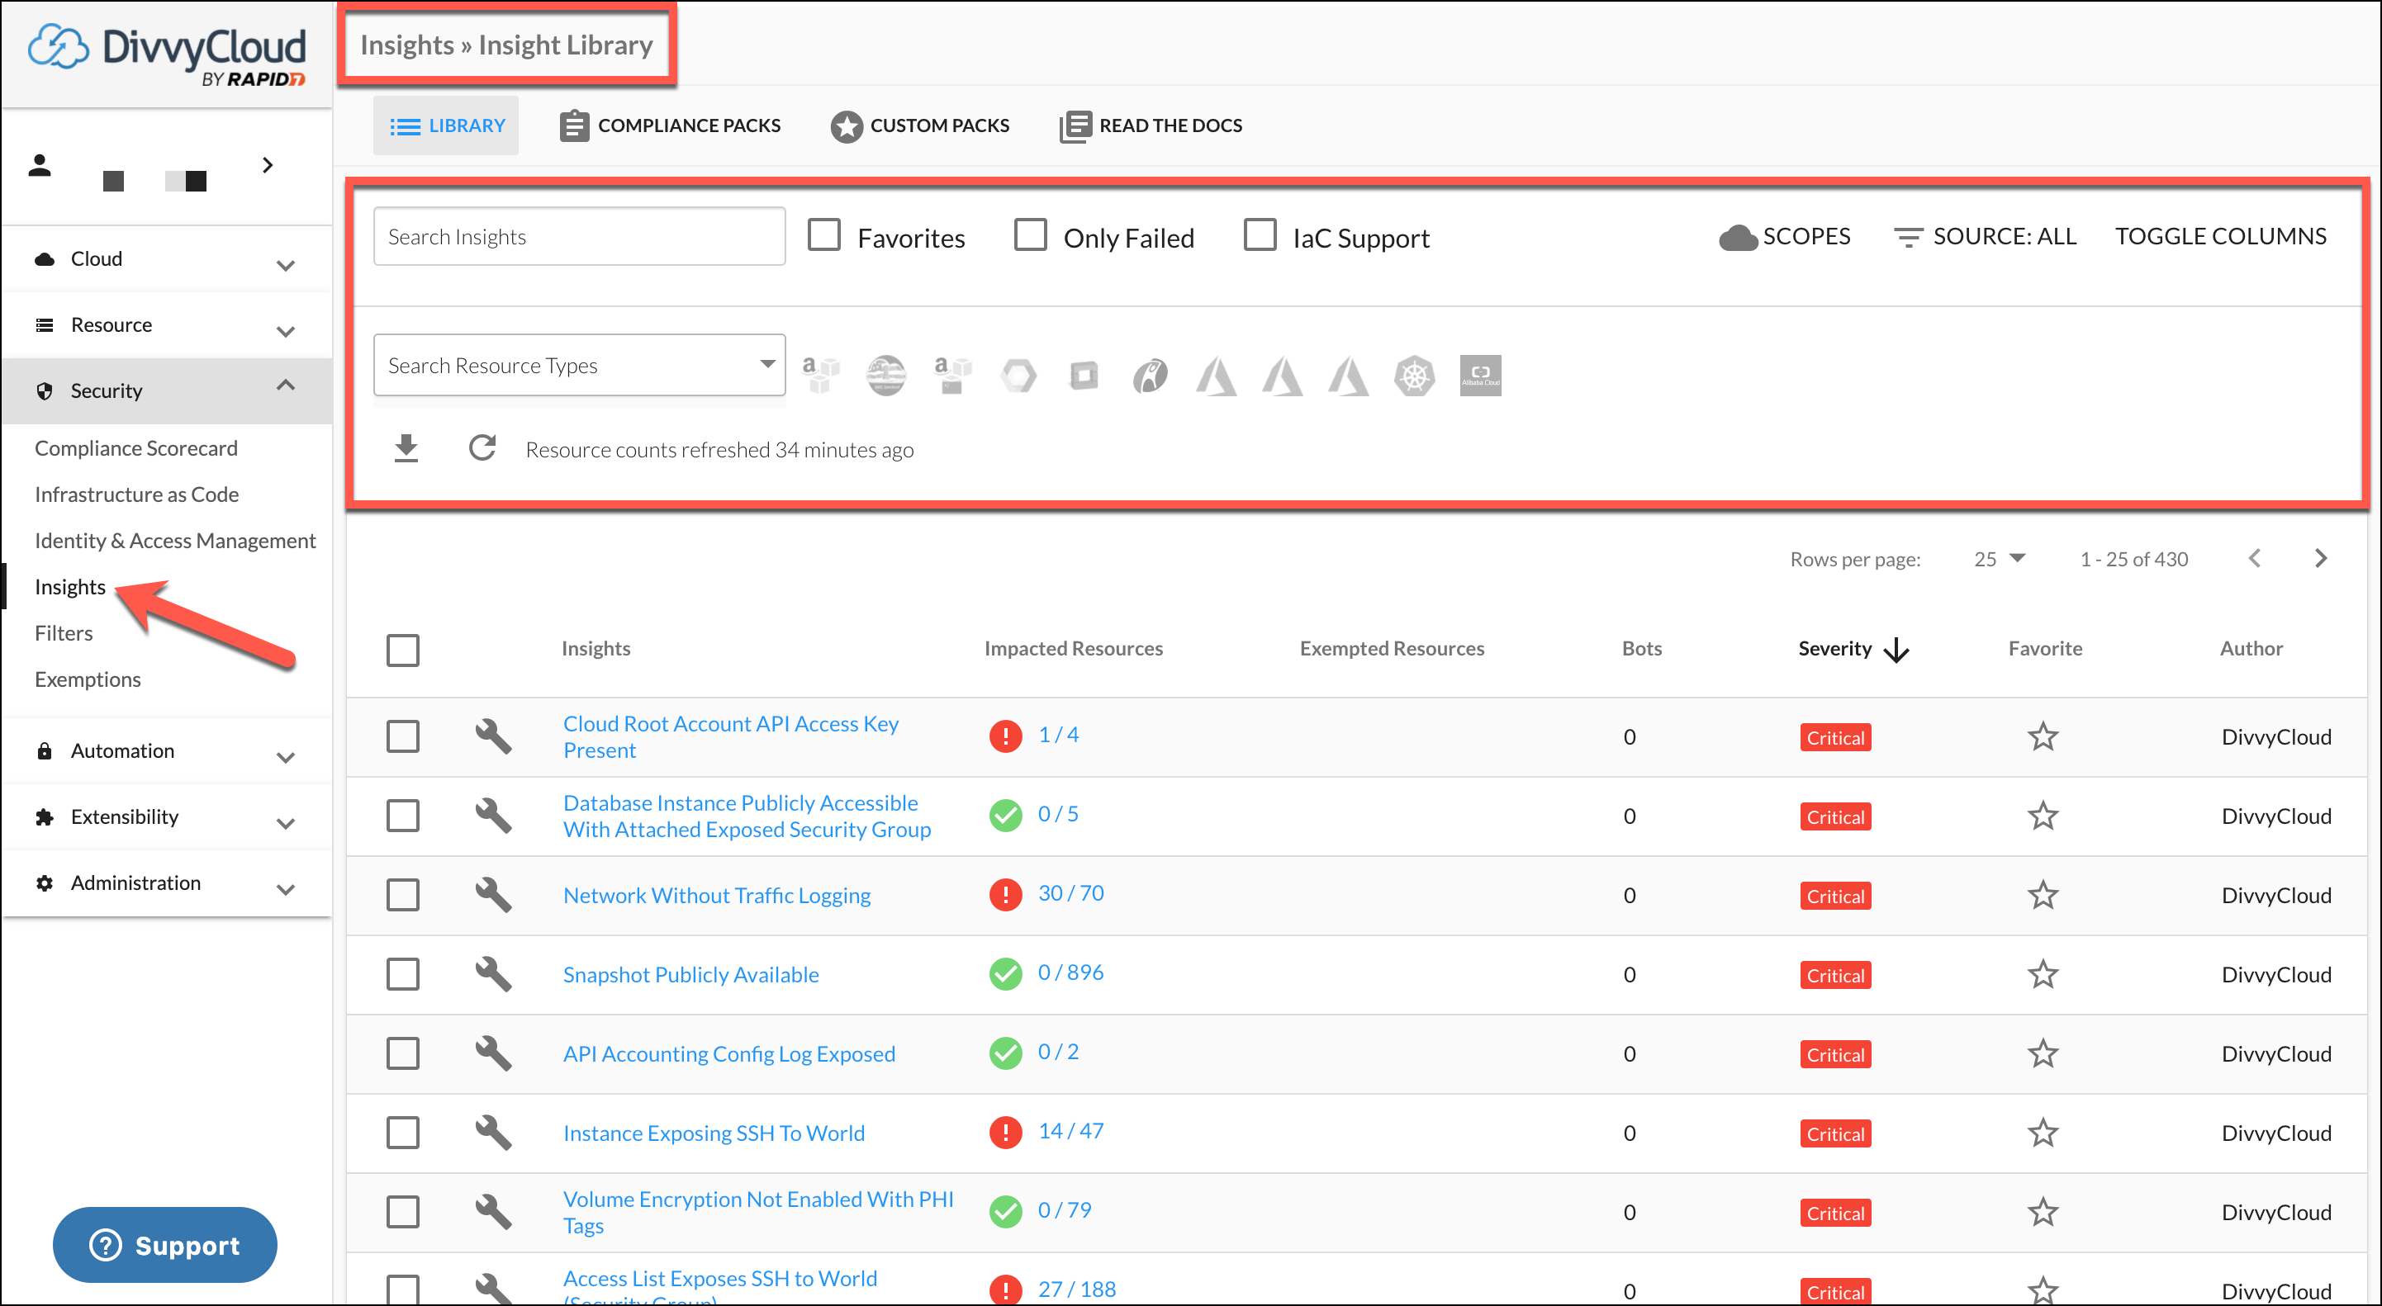This screenshot has height=1306, width=2382.
Task: Enable the Favorites checkbox
Action: [823, 234]
